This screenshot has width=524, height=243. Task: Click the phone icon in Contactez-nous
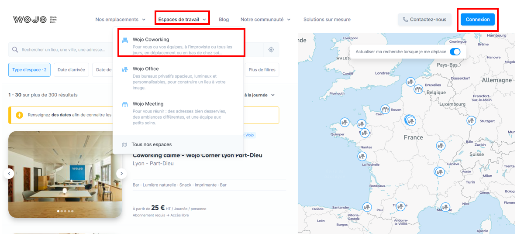(x=405, y=20)
